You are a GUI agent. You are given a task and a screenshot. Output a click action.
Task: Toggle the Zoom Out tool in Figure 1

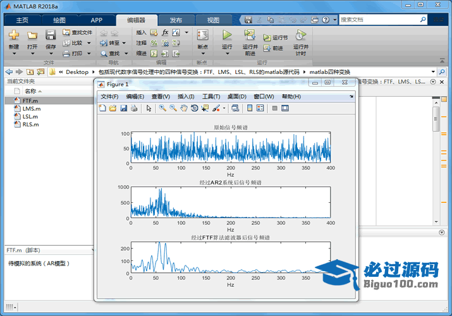[173, 108]
